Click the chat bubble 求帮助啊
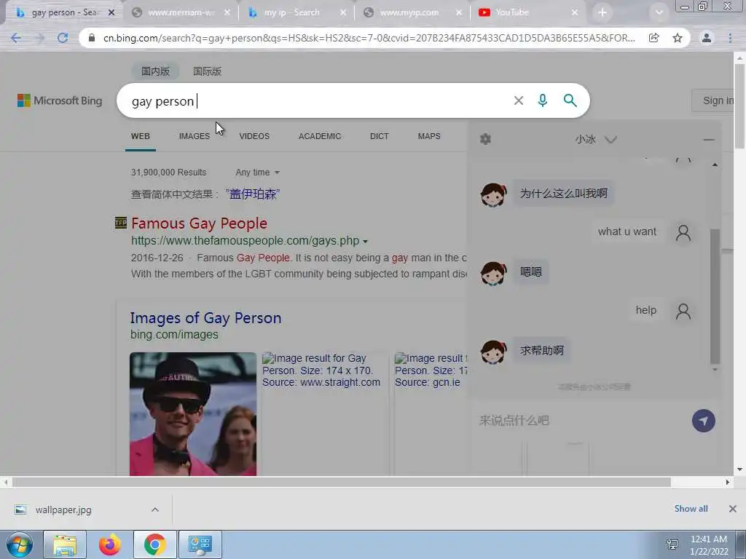This screenshot has width=746, height=559. (541, 350)
